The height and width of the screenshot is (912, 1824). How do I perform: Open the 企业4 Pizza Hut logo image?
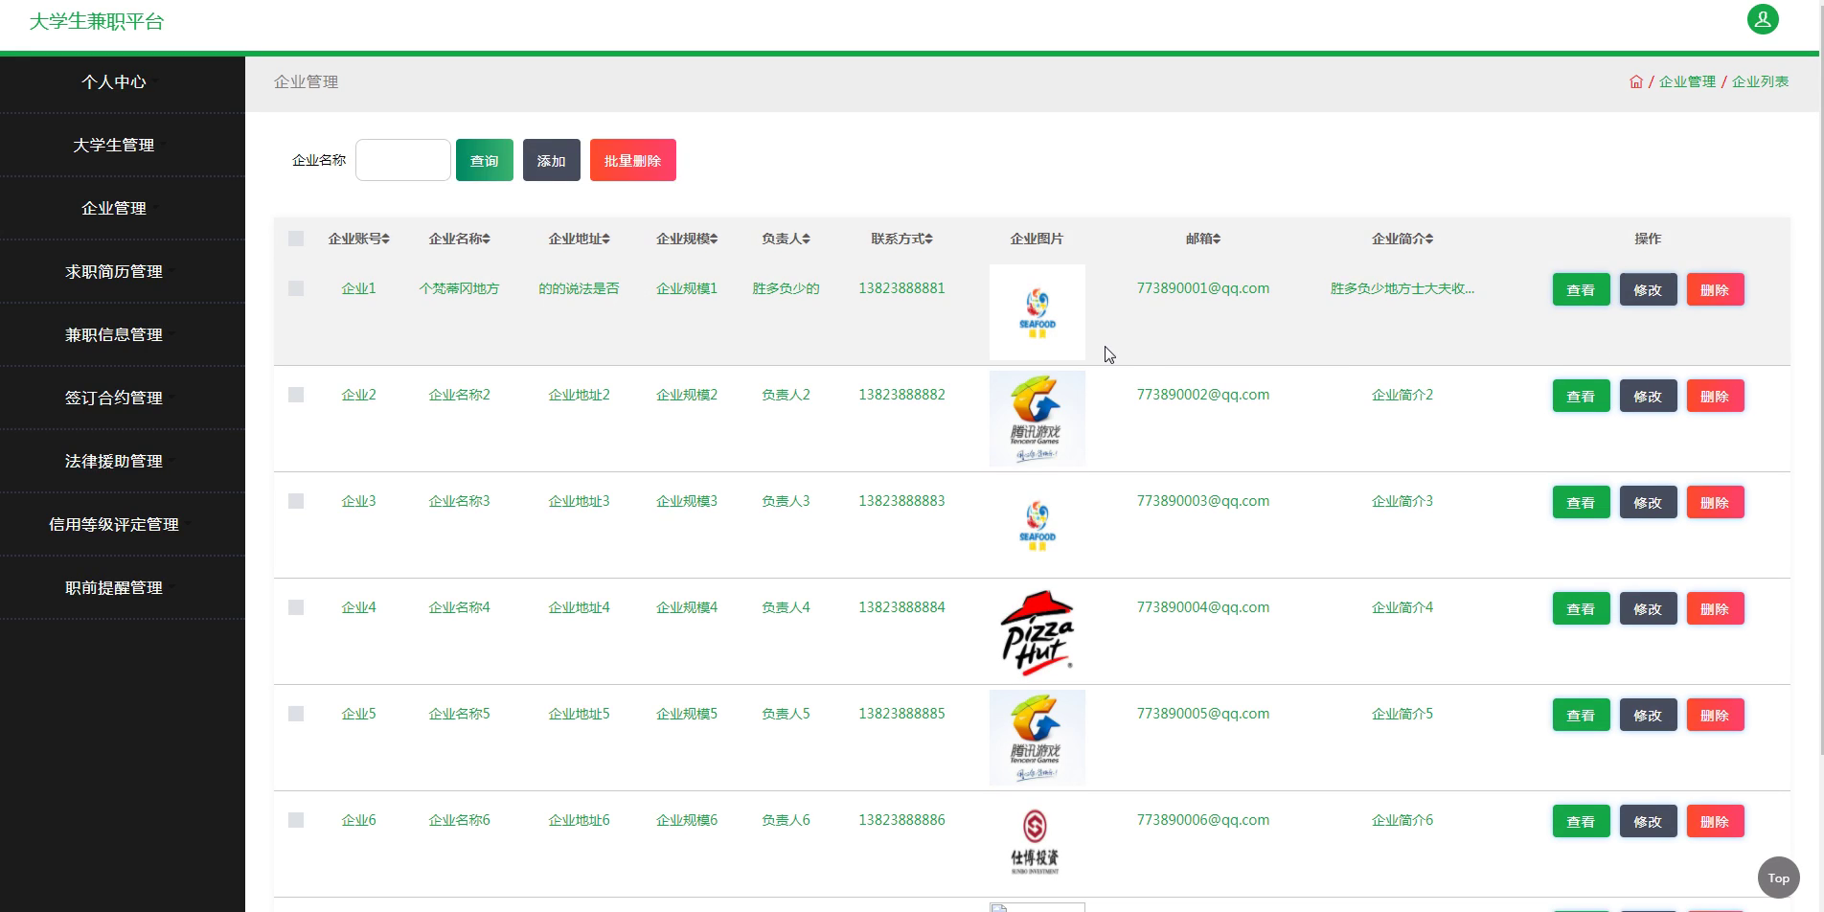coord(1037,631)
